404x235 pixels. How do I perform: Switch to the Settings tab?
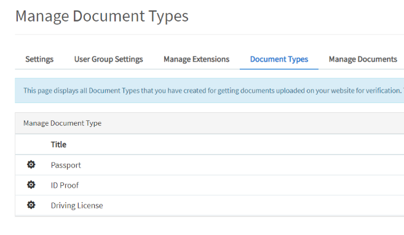tap(39, 59)
